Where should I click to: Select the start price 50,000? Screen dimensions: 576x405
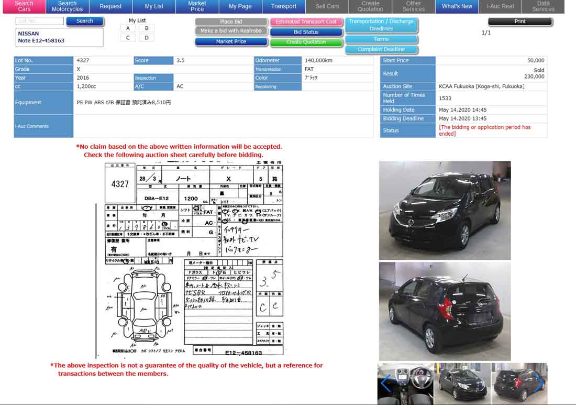(536, 60)
